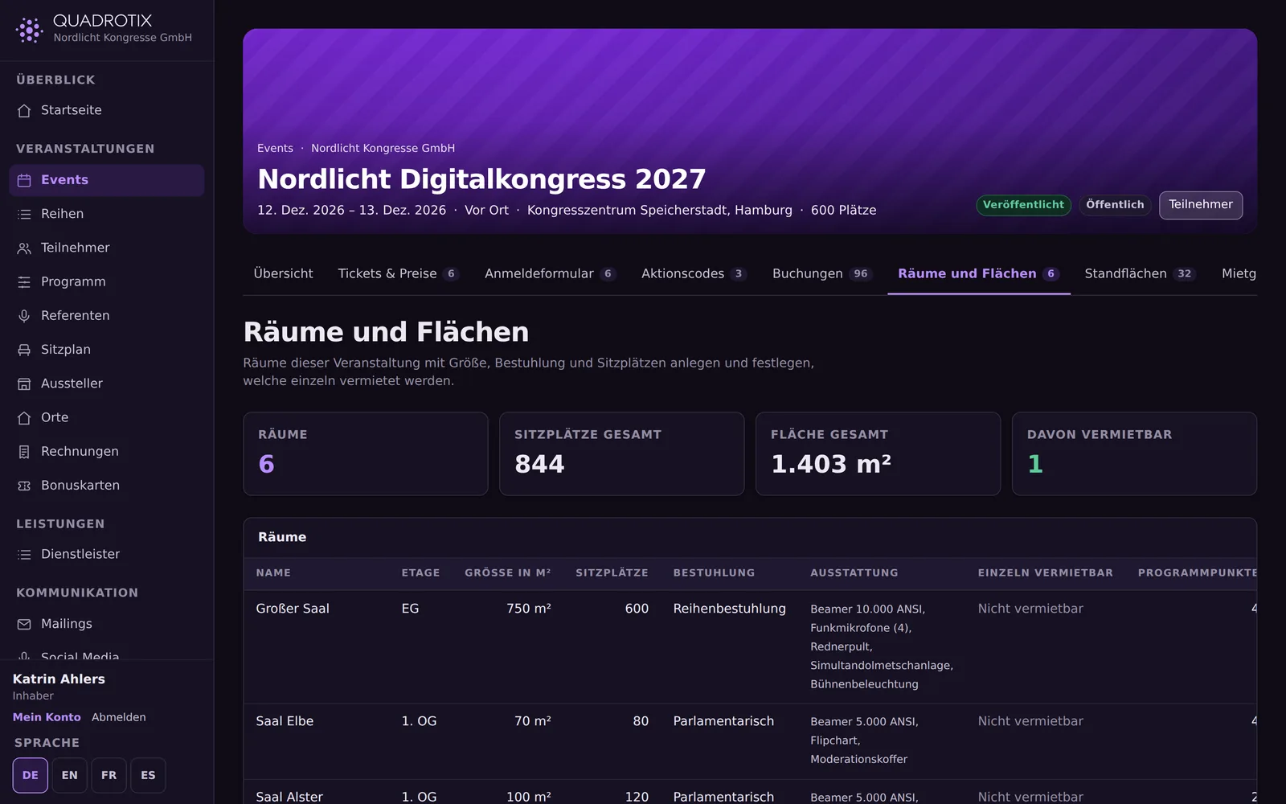Screen dimensions: 1286x804
Task: Click the Events calendar icon
Action: (x=24, y=180)
